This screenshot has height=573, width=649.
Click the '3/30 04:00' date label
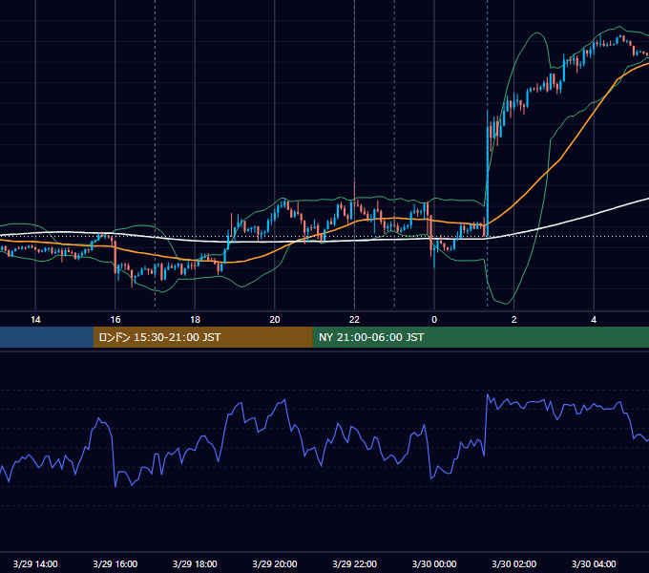pyautogui.click(x=594, y=563)
